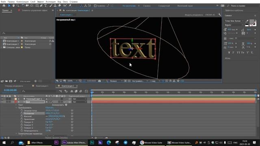The width and height of the screenshot is (260, 146).
Task: Open the Файл menu
Action: click(x=3, y=2)
